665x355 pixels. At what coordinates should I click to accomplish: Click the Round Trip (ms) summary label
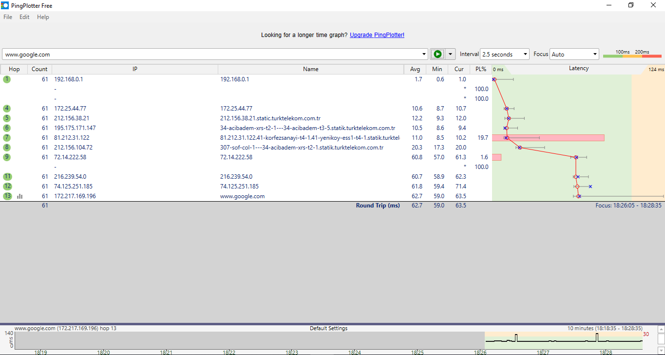(x=378, y=206)
